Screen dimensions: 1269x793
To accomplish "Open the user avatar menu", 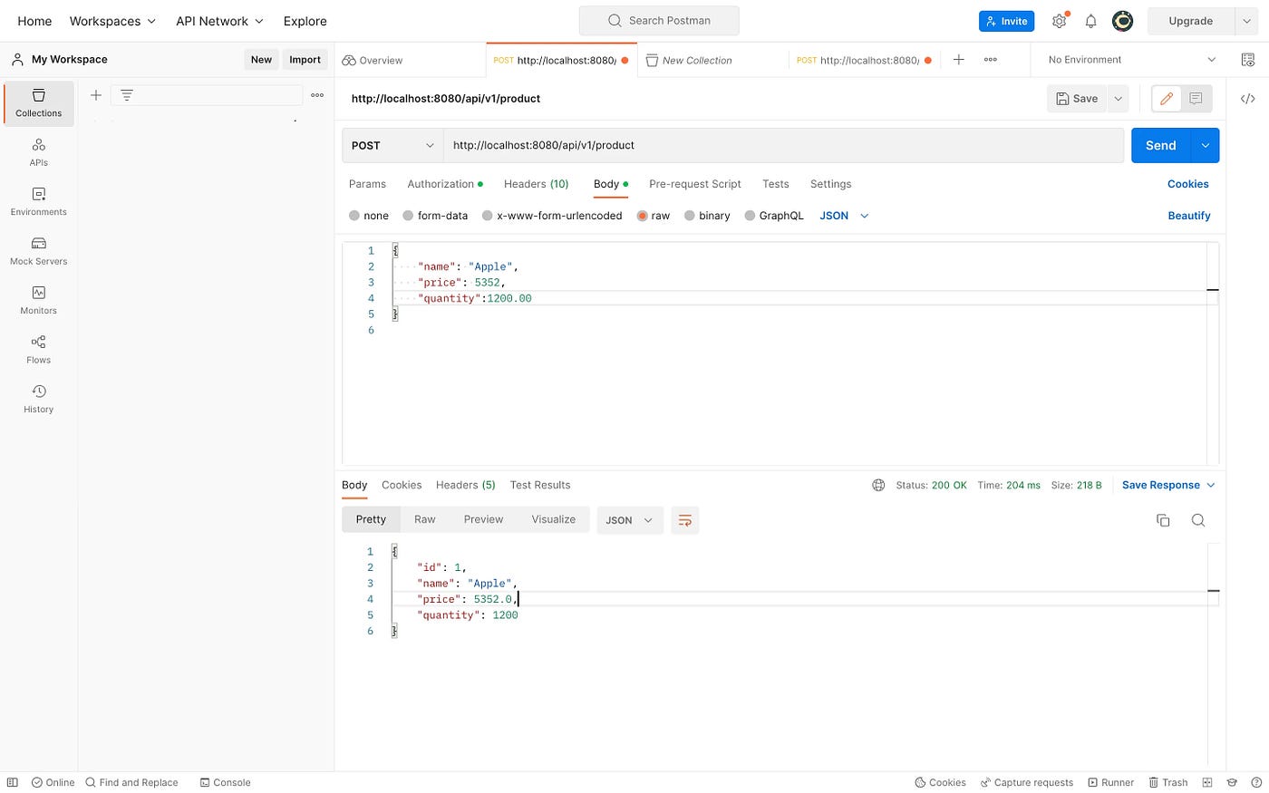I will coord(1122,21).
